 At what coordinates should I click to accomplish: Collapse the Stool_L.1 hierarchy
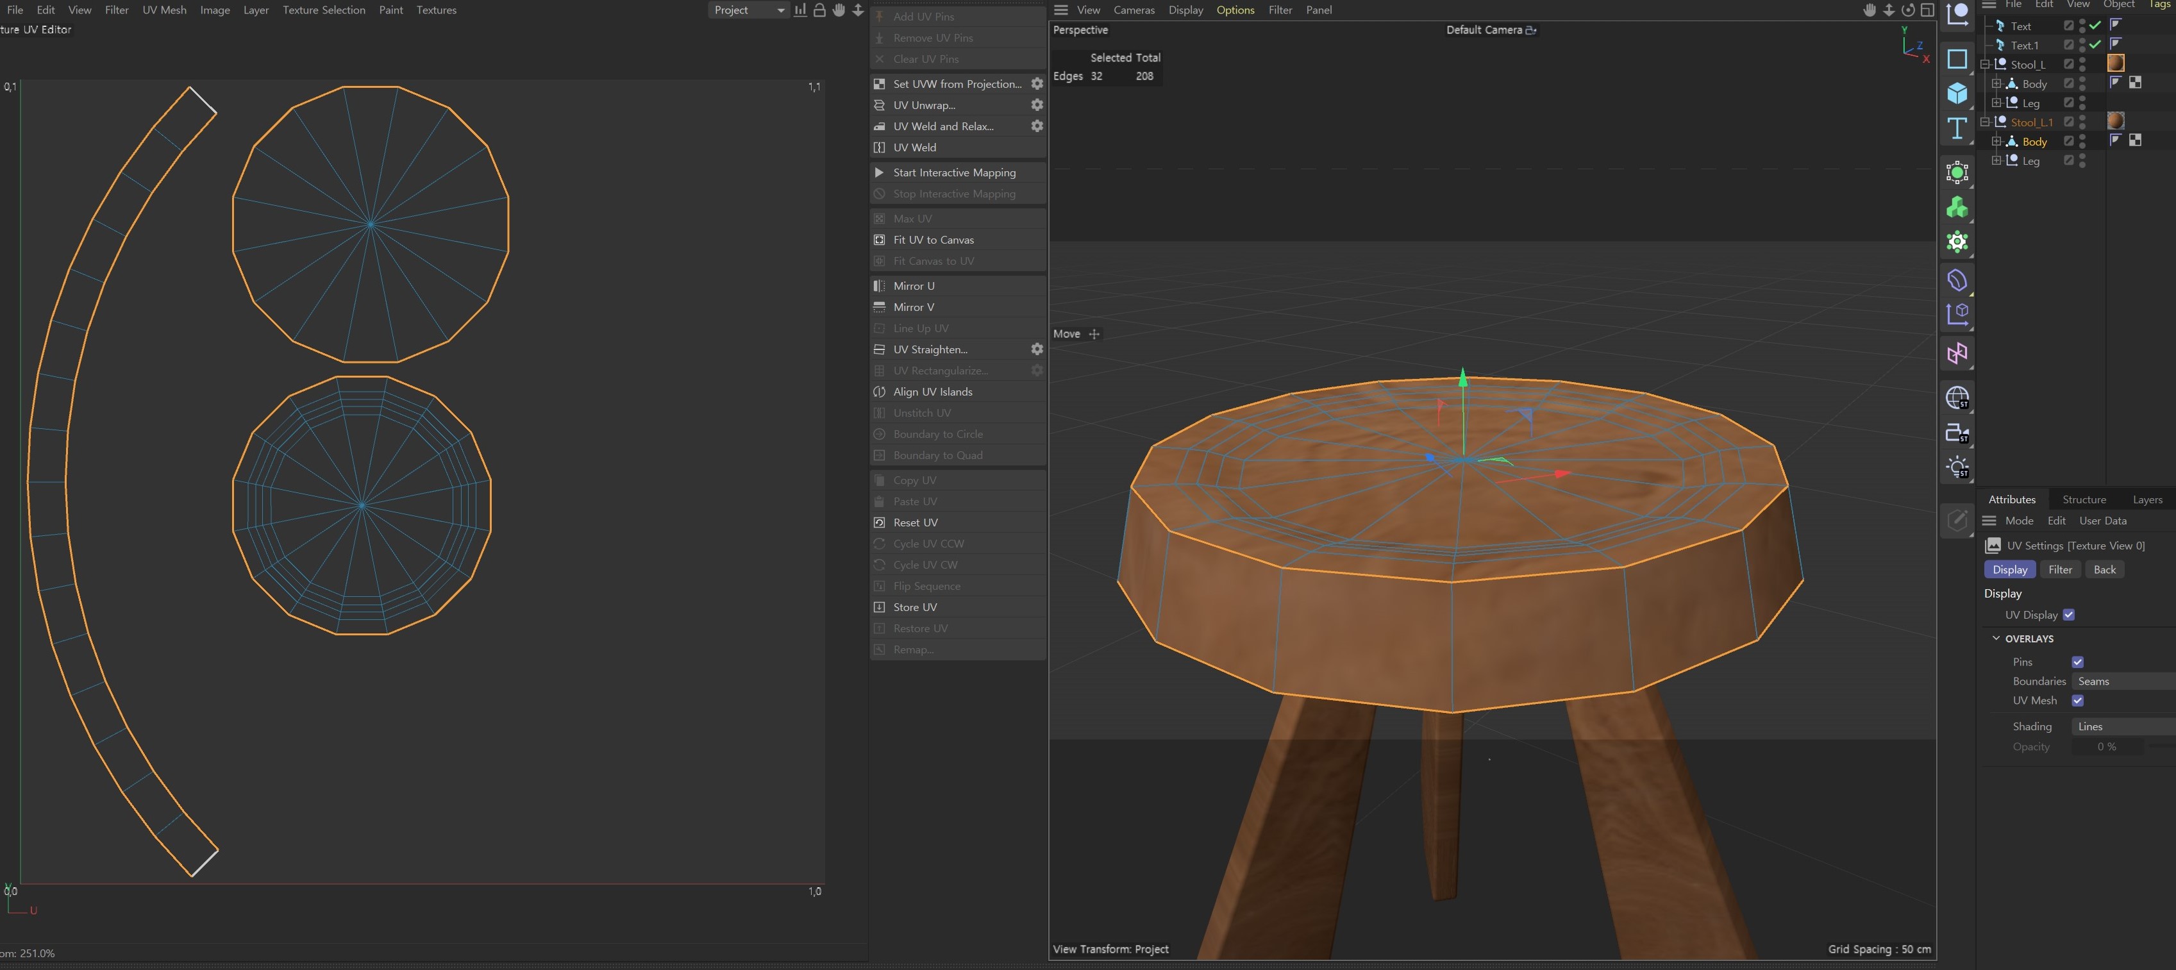(1985, 122)
